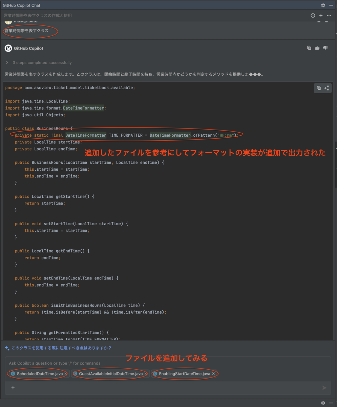The width and height of the screenshot is (337, 407).
Task: Remove the GuestAvailableInitialDateTime.java attachment
Action: [x=146, y=374]
